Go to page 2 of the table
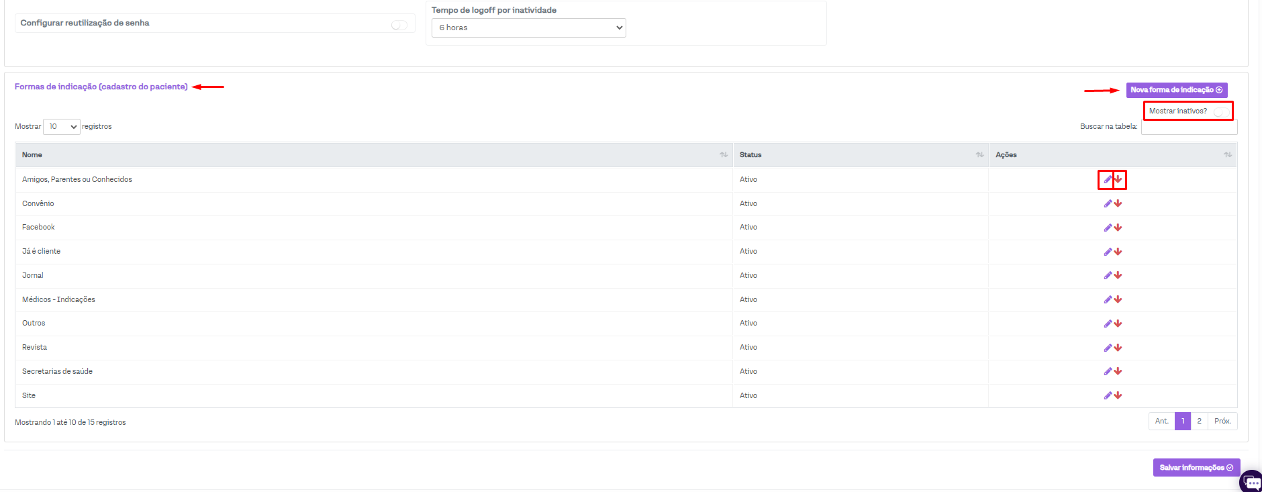The image size is (1262, 492). point(1199,422)
